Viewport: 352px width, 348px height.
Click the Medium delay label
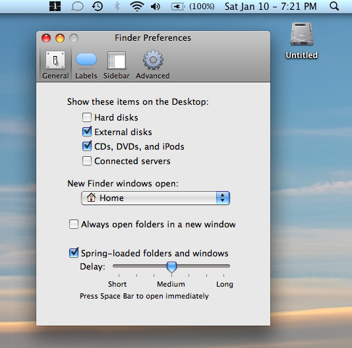point(171,284)
